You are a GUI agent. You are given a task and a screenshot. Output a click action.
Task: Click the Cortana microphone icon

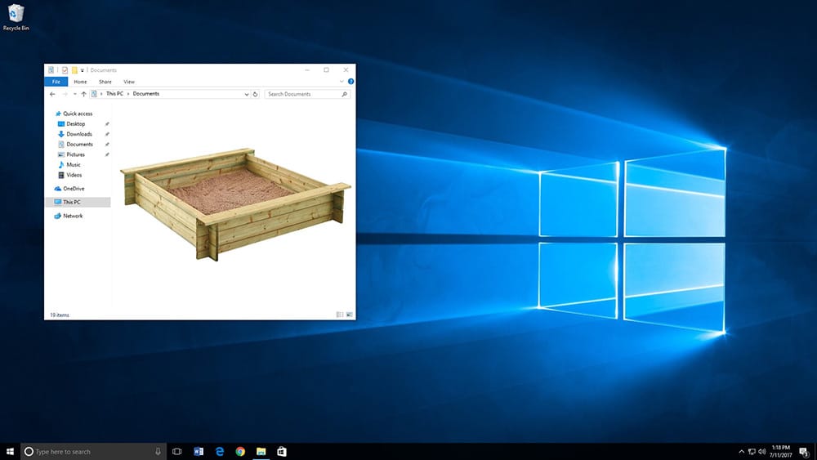(158, 452)
